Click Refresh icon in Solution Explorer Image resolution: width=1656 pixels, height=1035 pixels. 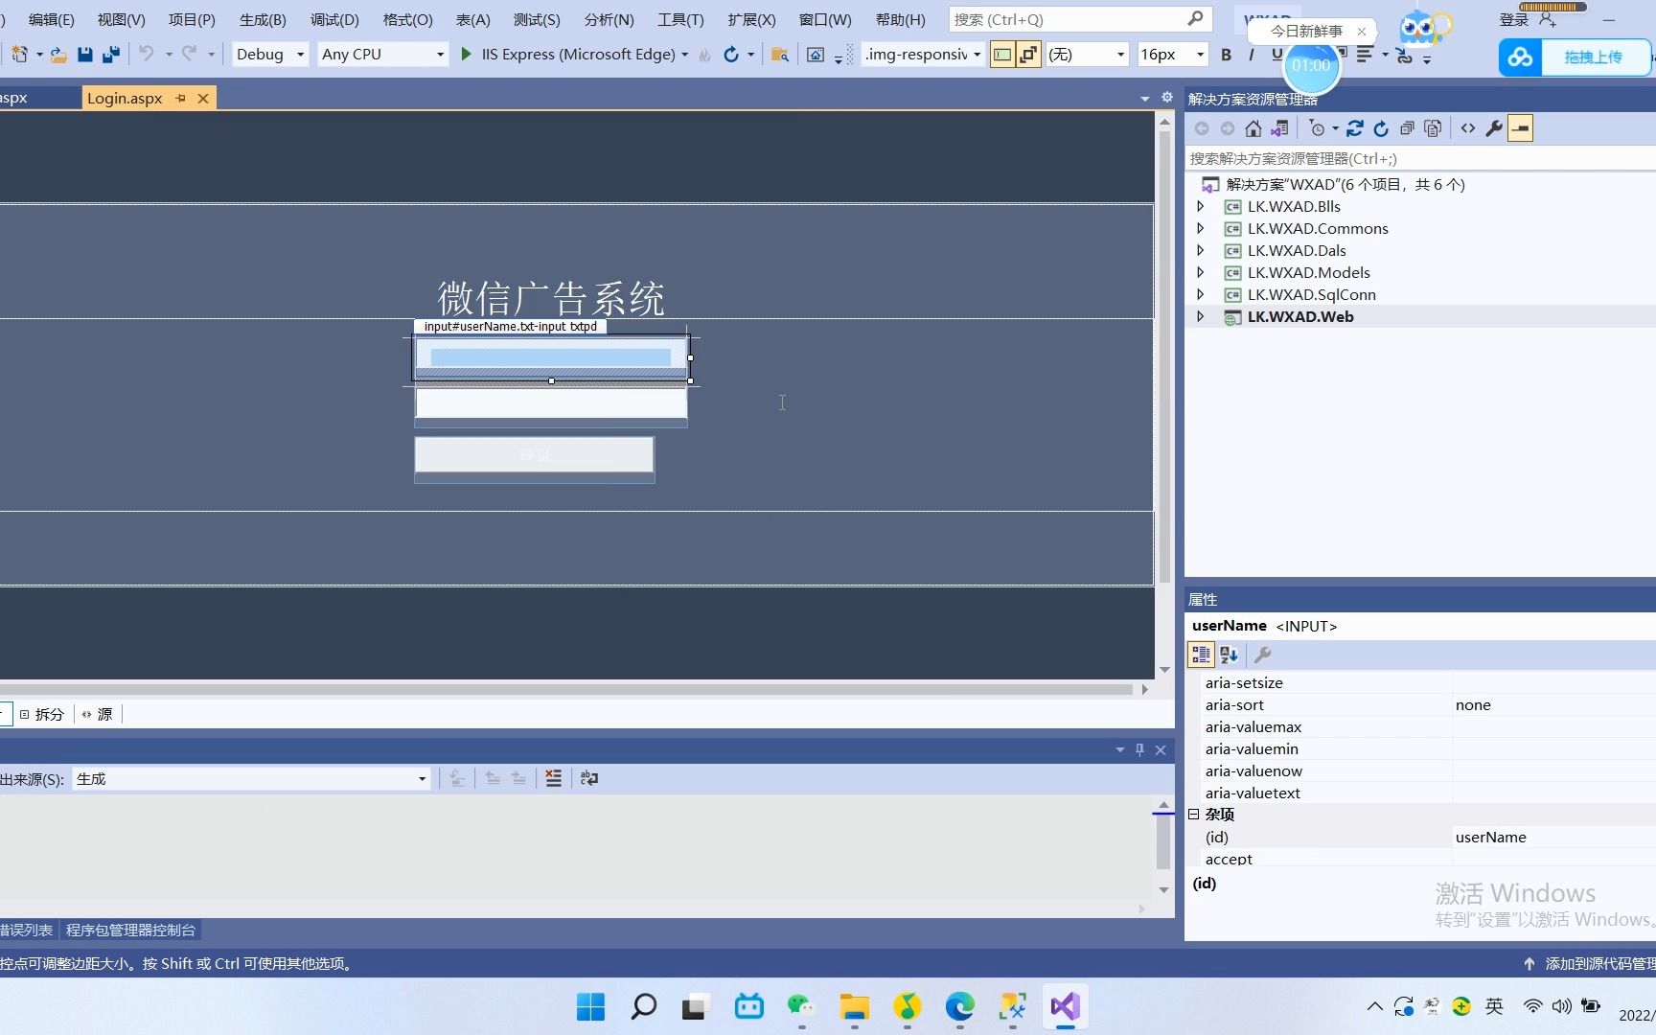coord(1381,128)
